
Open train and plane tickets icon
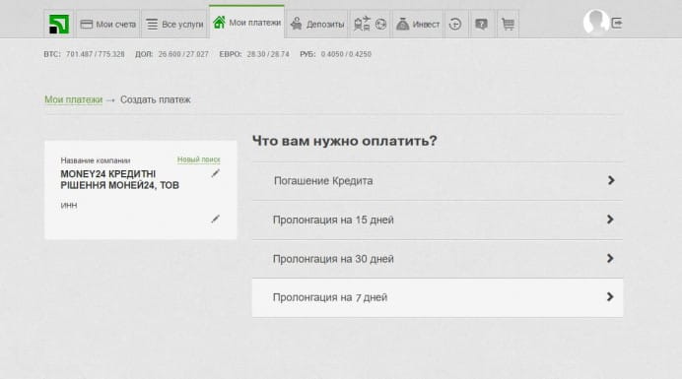[x=362, y=24]
